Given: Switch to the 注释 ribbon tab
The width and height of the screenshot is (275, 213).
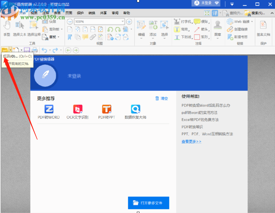Looking at the screenshot, I should [46, 13].
